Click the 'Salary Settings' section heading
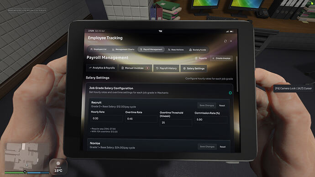 pos(98,78)
